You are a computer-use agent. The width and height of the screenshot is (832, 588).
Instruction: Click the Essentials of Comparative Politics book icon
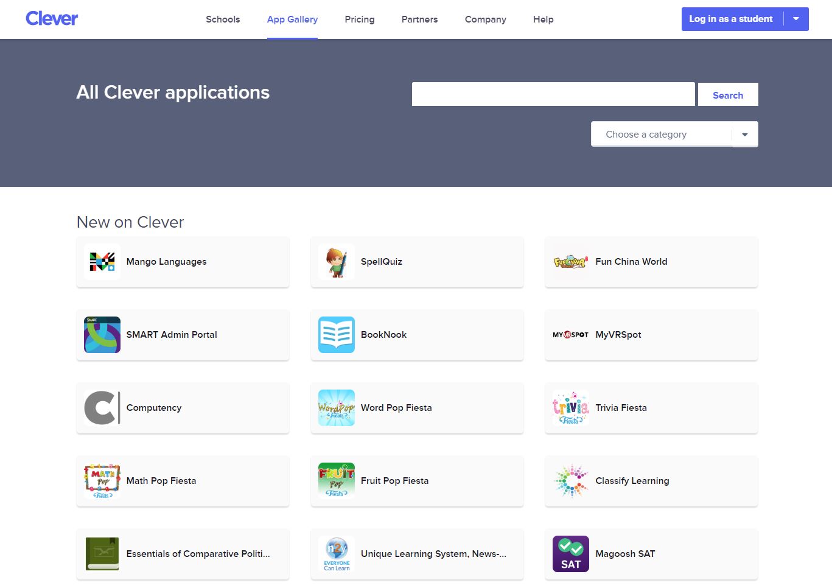tap(102, 554)
